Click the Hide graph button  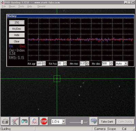point(17,35)
